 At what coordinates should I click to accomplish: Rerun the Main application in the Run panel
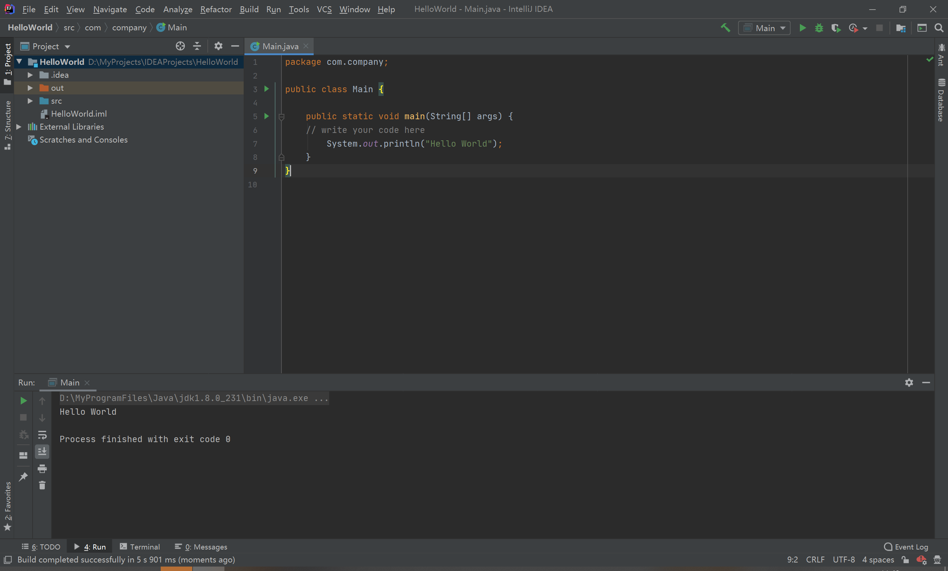23,400
